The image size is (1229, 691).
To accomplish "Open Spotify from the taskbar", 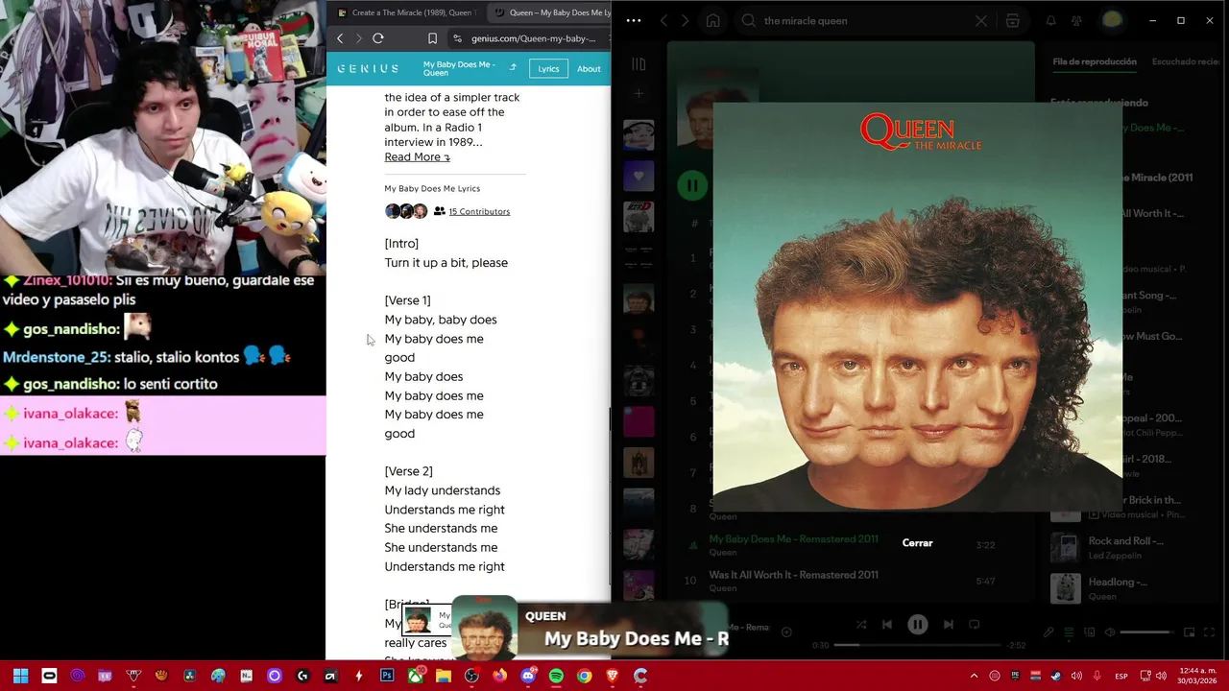I will [556, 676].
